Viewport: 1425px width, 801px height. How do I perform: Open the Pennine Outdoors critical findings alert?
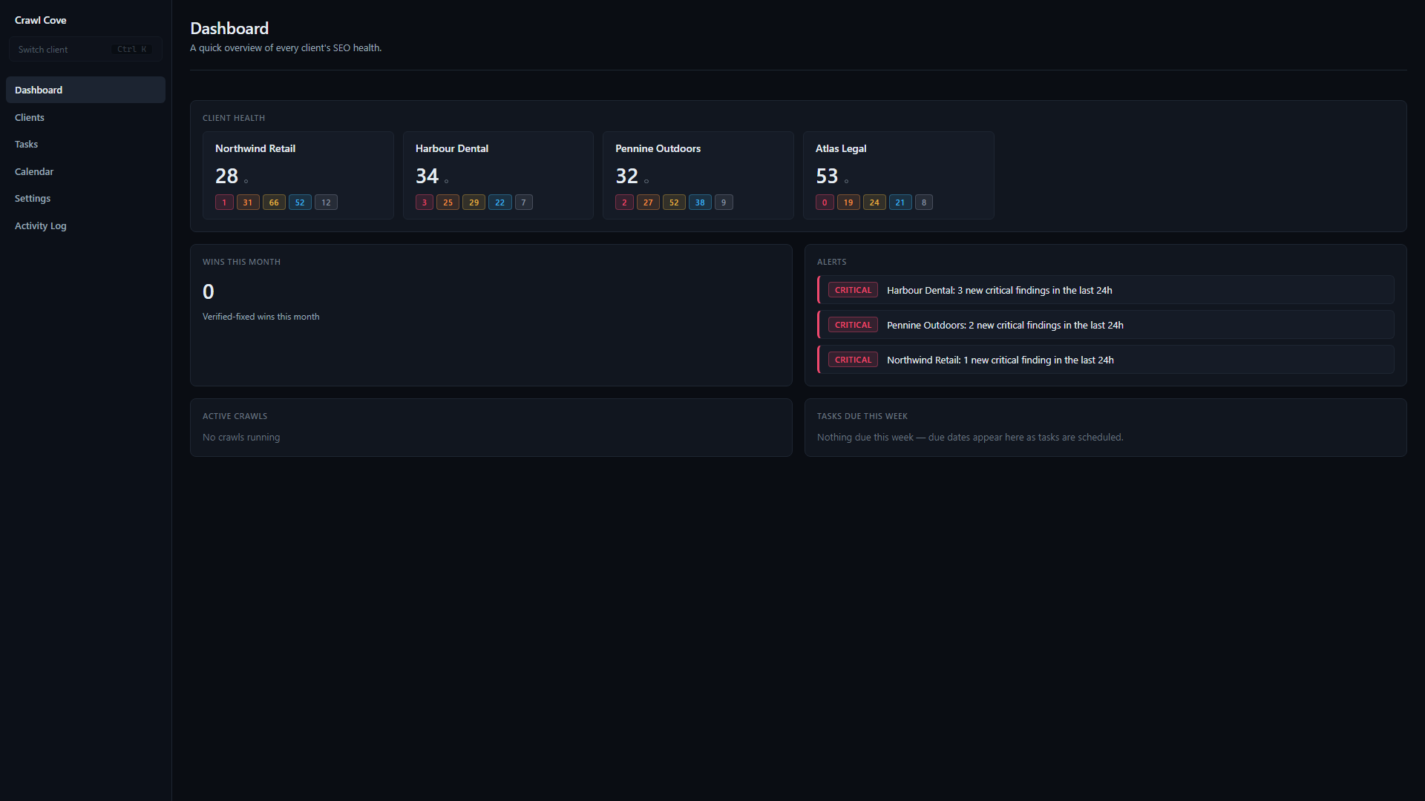[x=1106, y=325]
